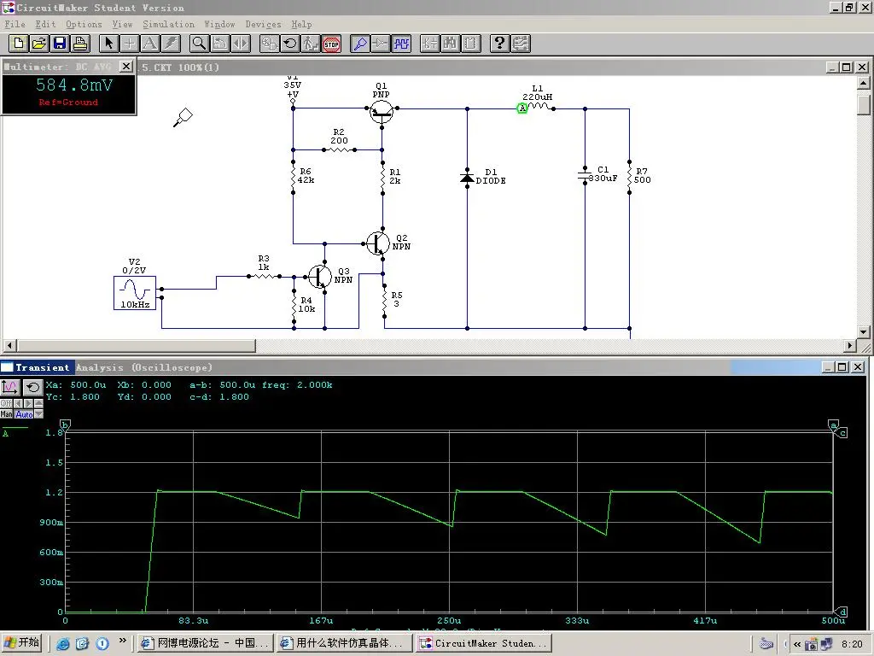This screenshot has width=874, height=656.
Task: Save the circuit using the floppy icon
Action: 60,44
